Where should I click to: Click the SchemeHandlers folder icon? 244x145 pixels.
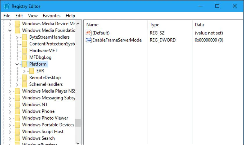[x=25, y=84]
